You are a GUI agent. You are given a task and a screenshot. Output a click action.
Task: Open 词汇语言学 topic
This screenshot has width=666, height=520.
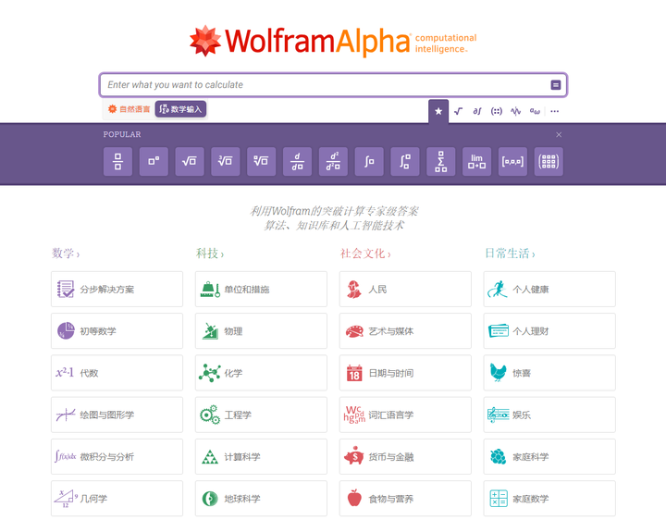[x=405, y=415]
